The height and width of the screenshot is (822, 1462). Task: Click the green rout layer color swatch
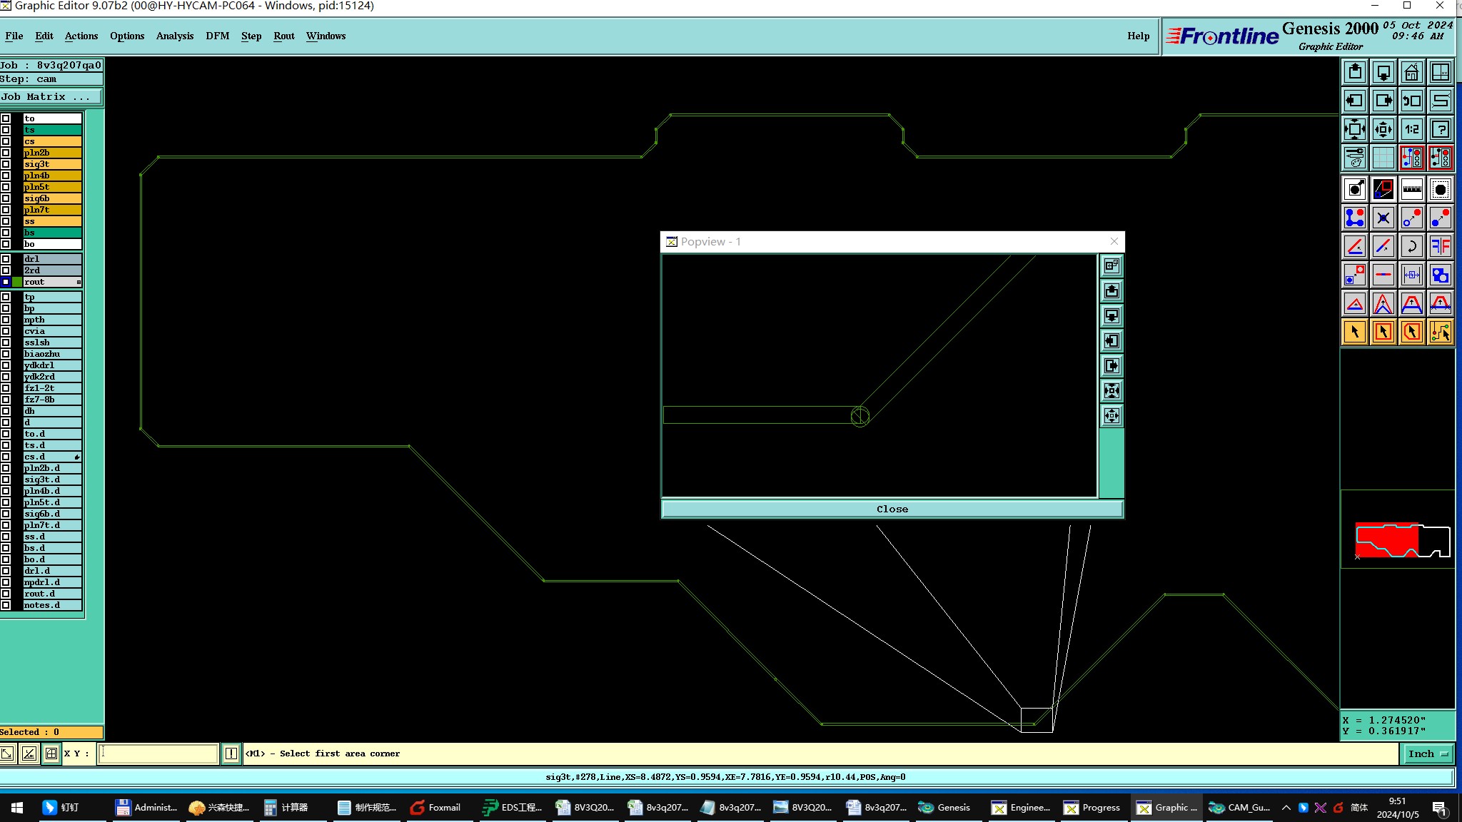(x=17, y=282)
